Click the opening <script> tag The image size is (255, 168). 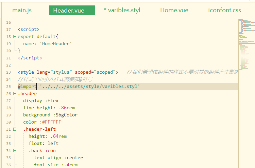pyautogui.click(x=29, y=30)
